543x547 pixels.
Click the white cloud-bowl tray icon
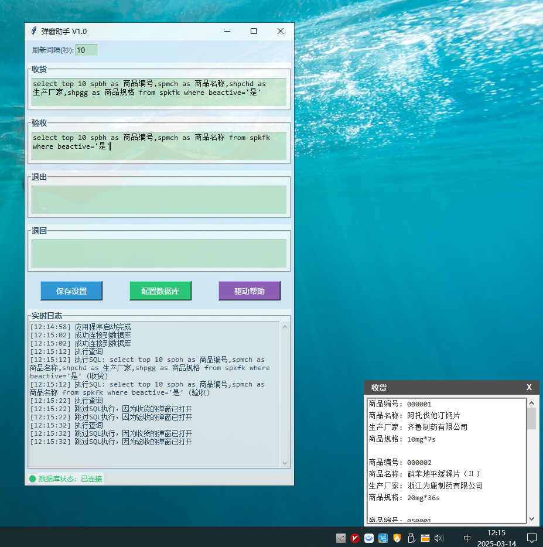tap(369, 538)
